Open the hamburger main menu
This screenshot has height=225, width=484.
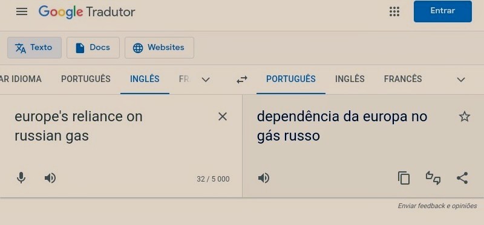point(22,11)
